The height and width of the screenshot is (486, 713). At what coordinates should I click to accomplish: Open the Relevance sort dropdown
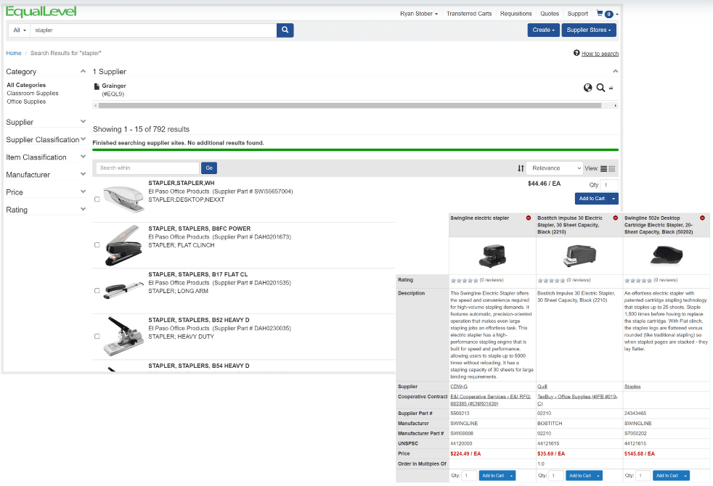coord(554,168)
